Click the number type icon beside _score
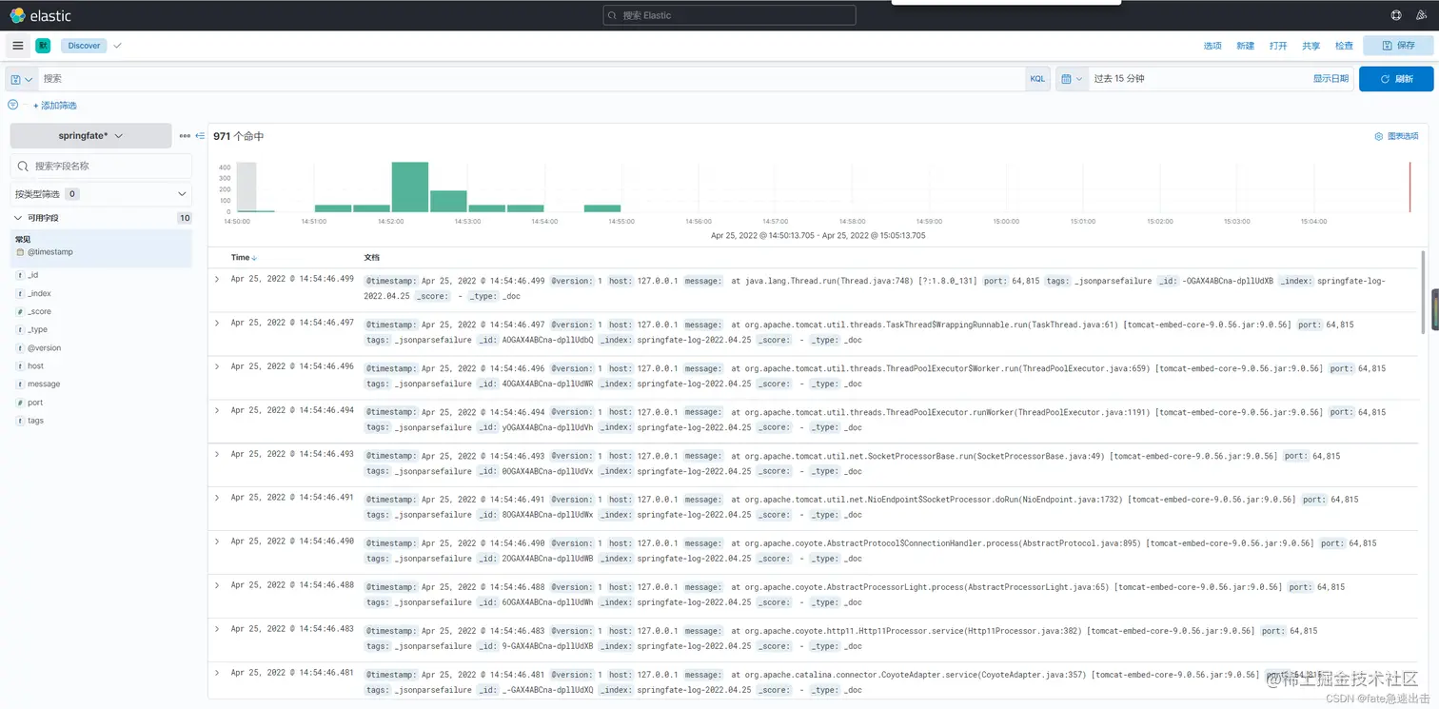The height and width of the screenshot is (709, 1439). point(20,311)
